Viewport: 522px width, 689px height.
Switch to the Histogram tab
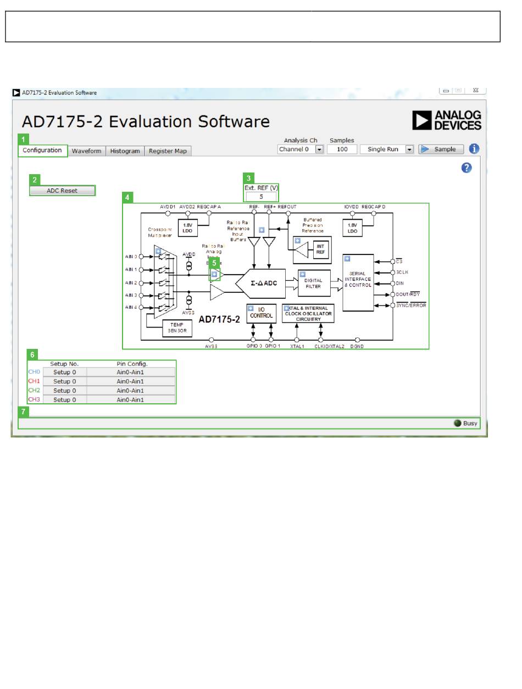coord(125,151)
